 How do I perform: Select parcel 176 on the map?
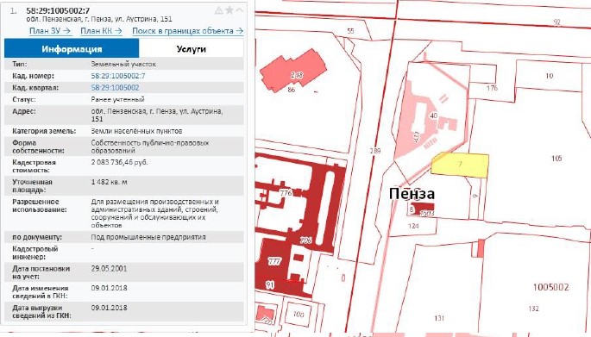[492, 88]
